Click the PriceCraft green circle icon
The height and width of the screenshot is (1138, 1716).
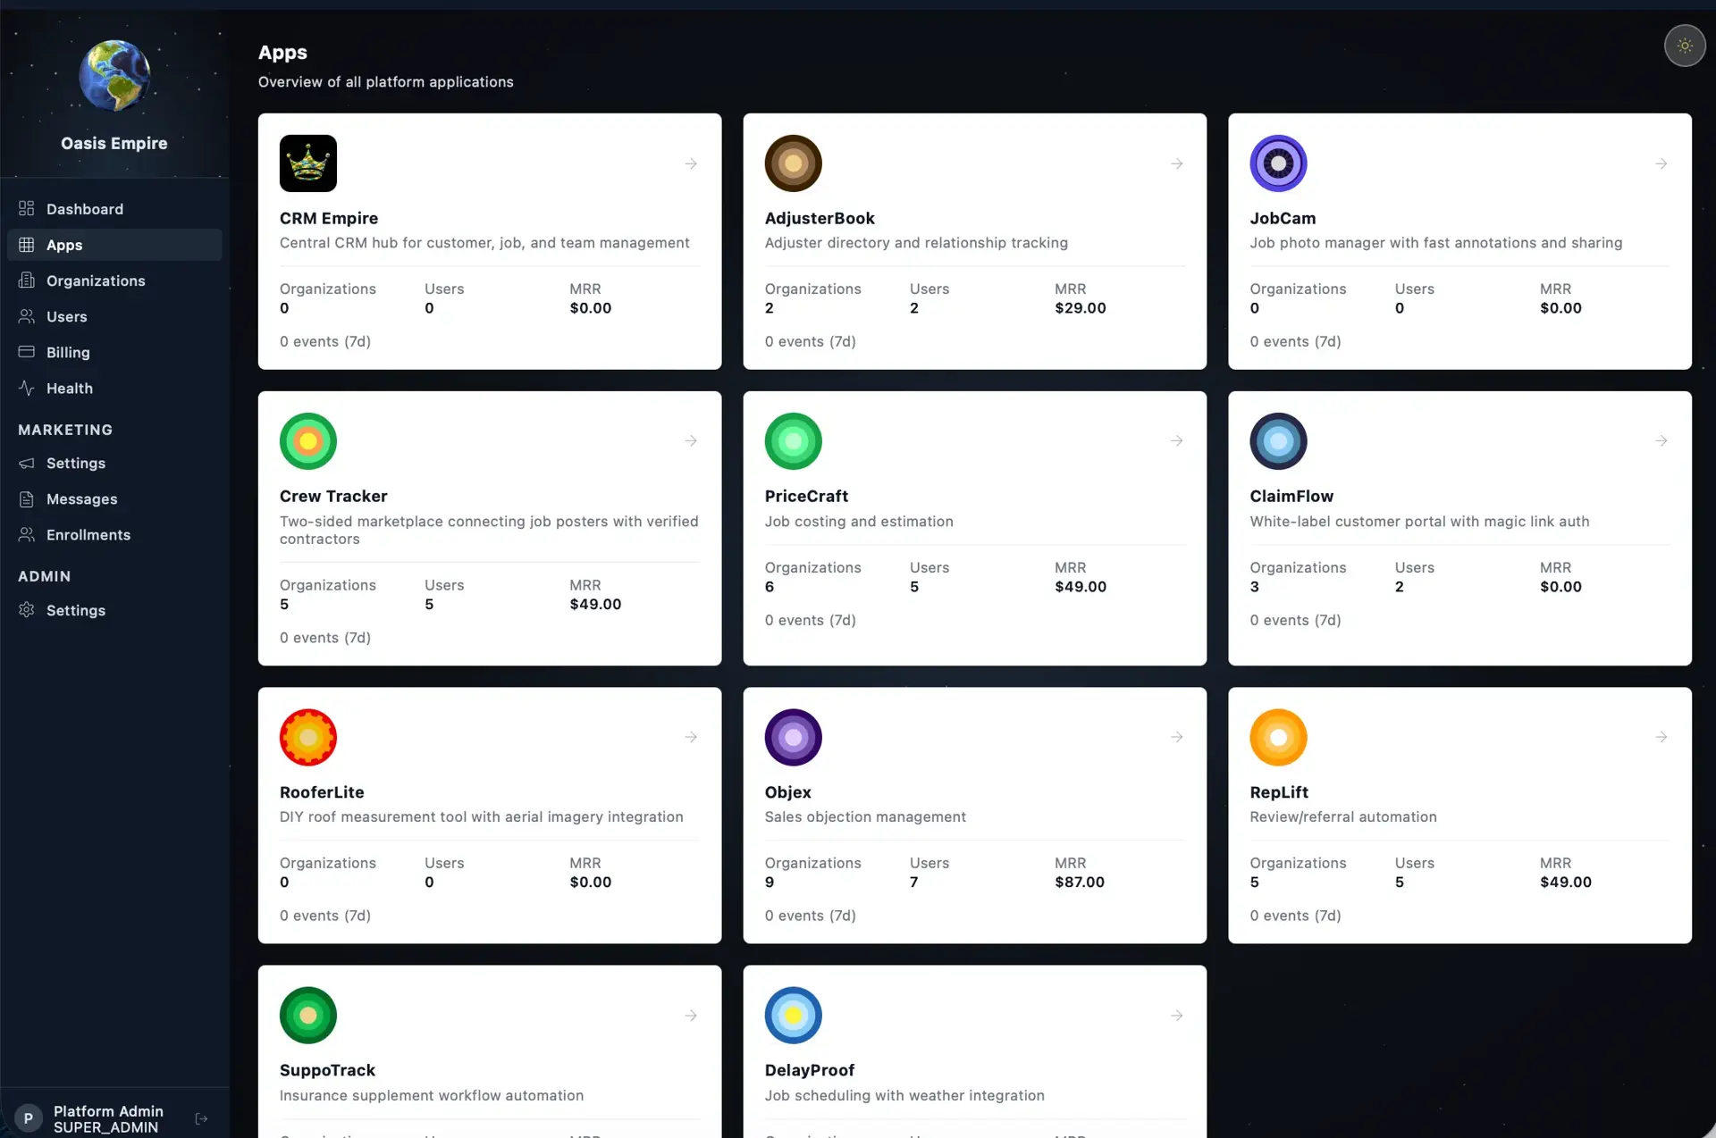pyautogui.click(x=793, y=441)
